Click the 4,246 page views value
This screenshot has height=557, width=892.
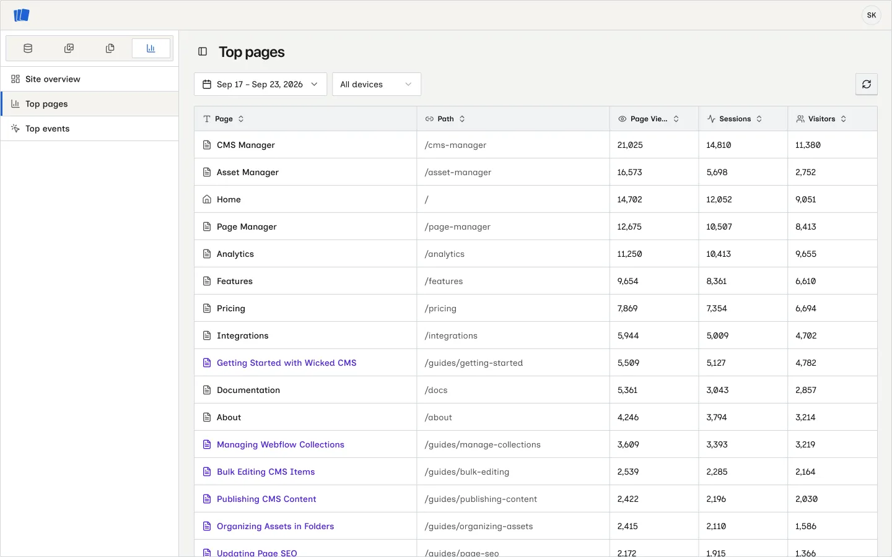pos(628,417)
